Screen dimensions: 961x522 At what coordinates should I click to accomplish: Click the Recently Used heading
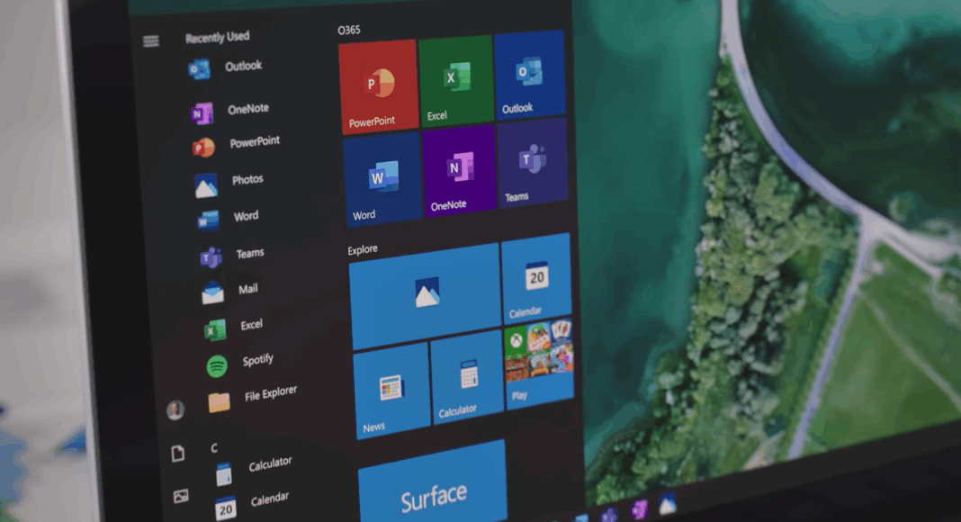pos(218,38)
